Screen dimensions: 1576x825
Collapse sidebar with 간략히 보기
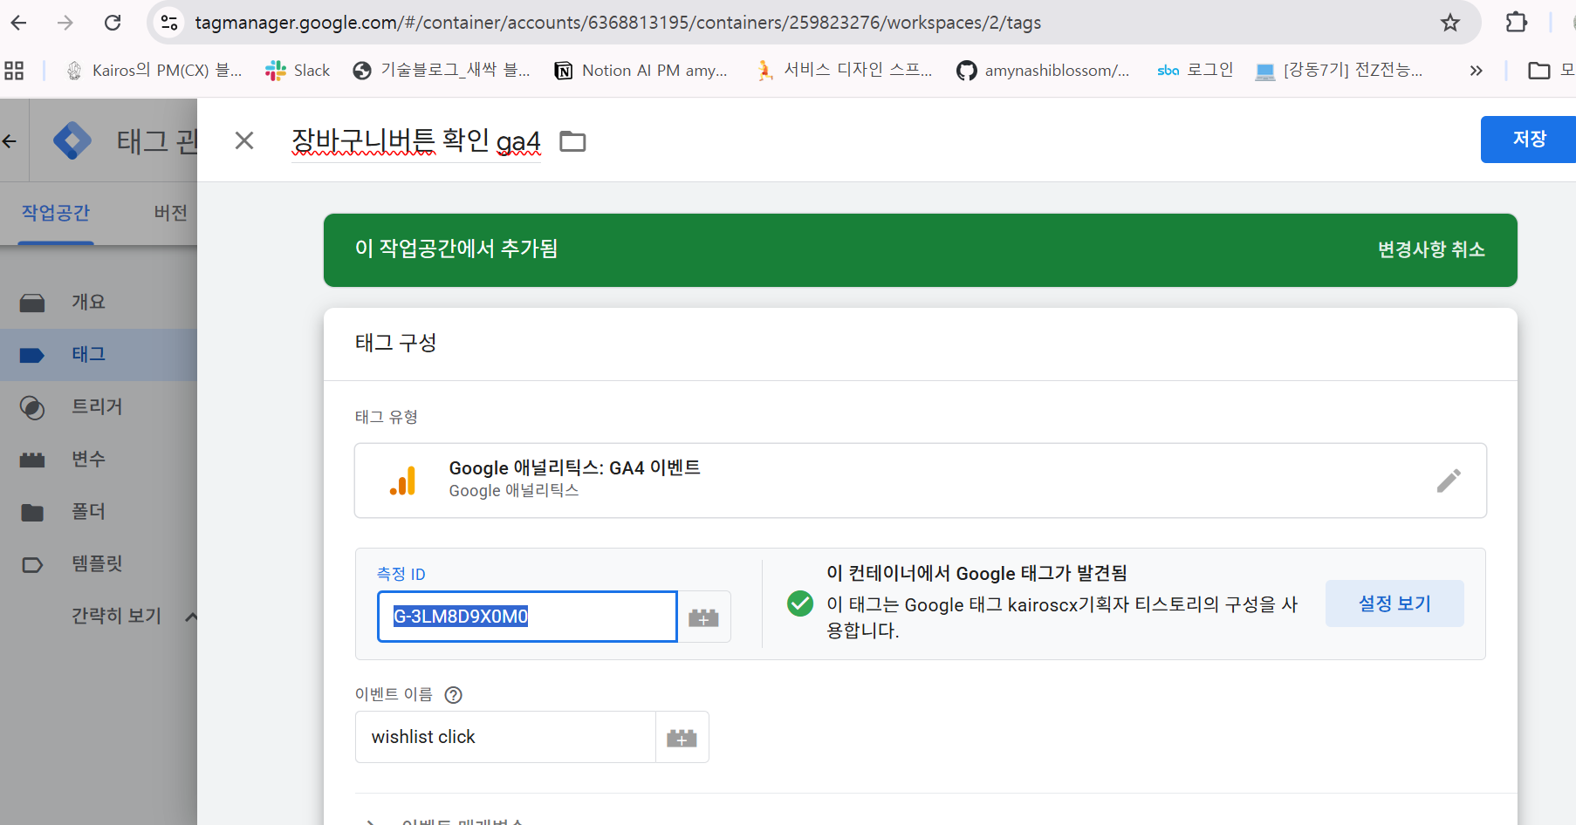pyautogui.click(x=116, y=616)
